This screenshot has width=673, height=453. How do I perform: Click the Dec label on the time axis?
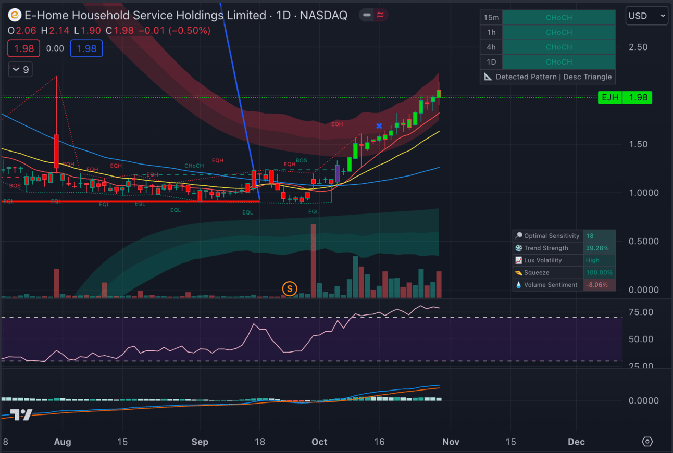[x=576, y=442]
